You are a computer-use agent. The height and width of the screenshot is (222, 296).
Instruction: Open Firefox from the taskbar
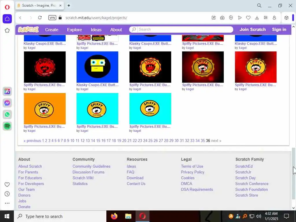pos(114,216)
